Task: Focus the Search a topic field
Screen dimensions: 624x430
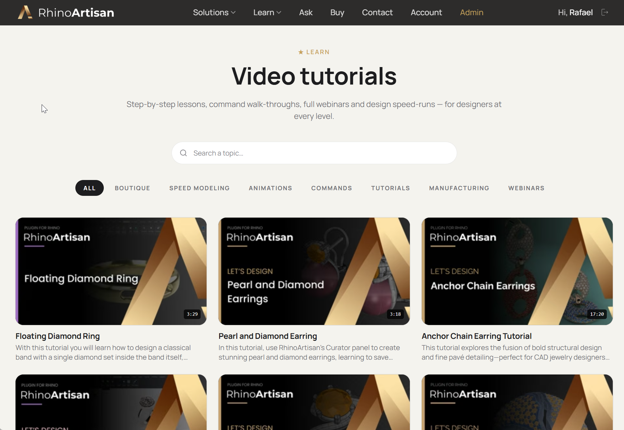Action: click(x=314, y=153)
